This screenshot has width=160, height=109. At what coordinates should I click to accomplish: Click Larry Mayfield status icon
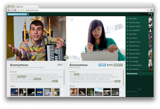click(127, 30)
